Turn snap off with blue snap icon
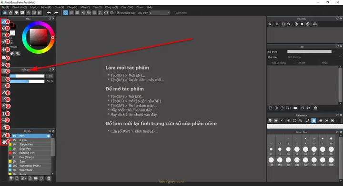 [66, 13]
